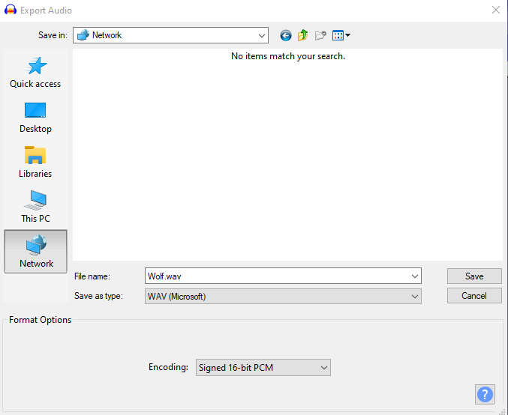
Task: Open Quick access in the places sidebar
Action: (35, 73)
